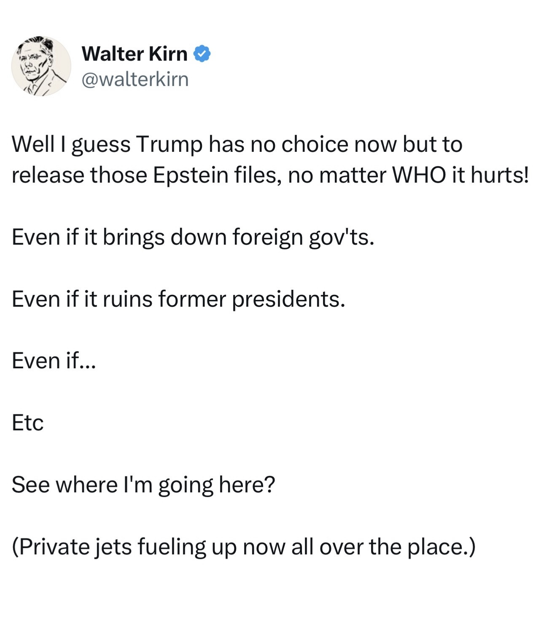Click the word "Trump" in the tweet

tap(169, 145)
